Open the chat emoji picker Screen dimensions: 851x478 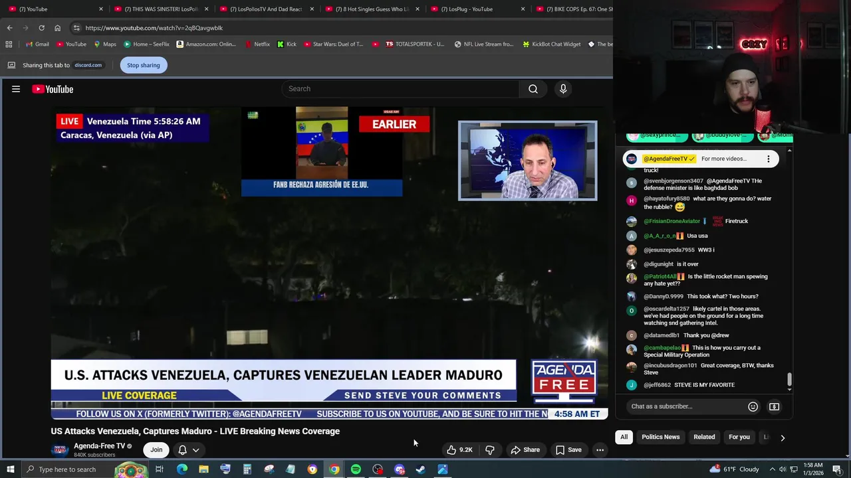[753, 406]
